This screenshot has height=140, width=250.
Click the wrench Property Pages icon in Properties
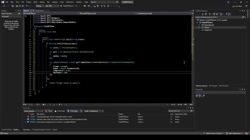pos(204,96)
